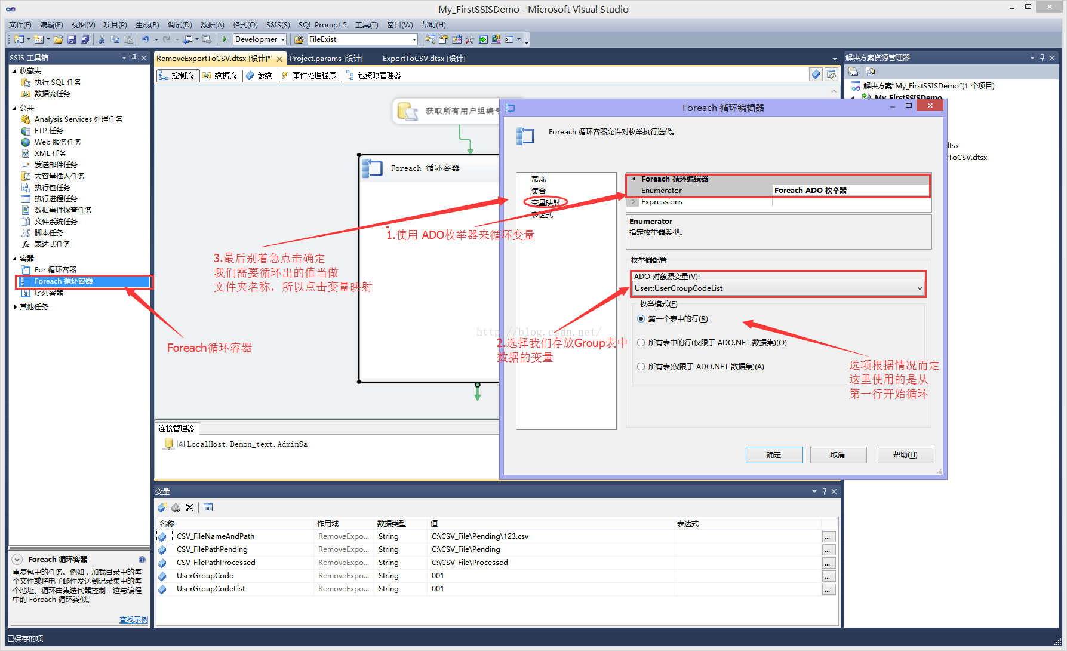Open the SSIS(S) menu
This screenshot has width=1067, height=651.
tap(278, 25)
